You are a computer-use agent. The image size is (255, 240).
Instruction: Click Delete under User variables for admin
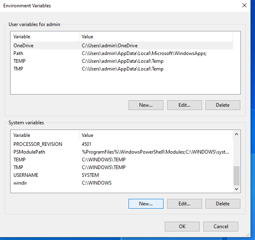coord(222,105)
